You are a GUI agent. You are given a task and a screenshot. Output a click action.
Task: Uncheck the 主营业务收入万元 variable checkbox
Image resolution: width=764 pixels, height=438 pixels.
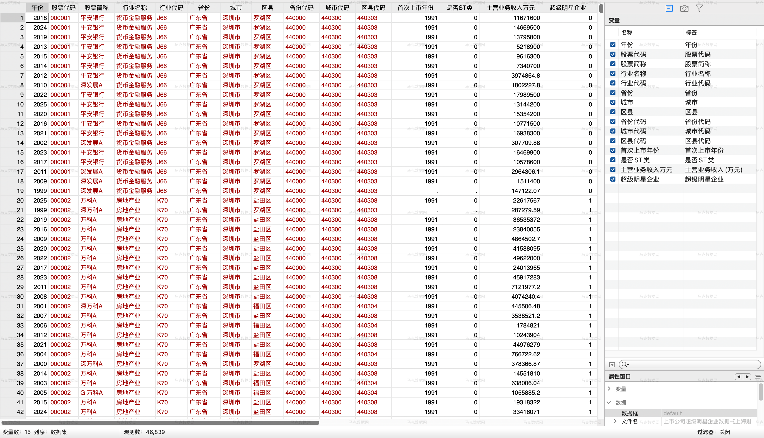(613, 170)
